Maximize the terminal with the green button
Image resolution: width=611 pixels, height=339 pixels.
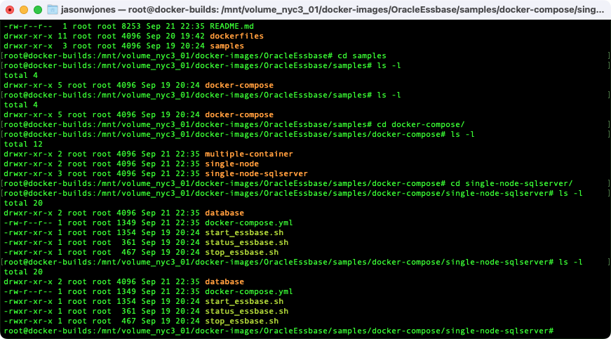tap(38, 10)
